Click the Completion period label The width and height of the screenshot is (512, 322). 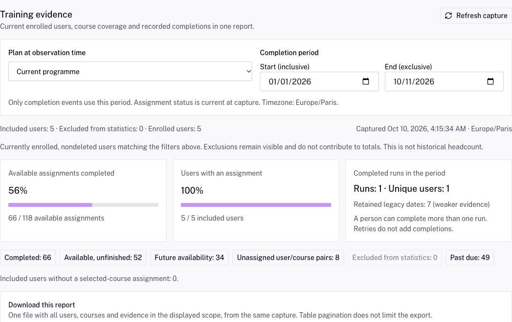(x=289, y=53)
